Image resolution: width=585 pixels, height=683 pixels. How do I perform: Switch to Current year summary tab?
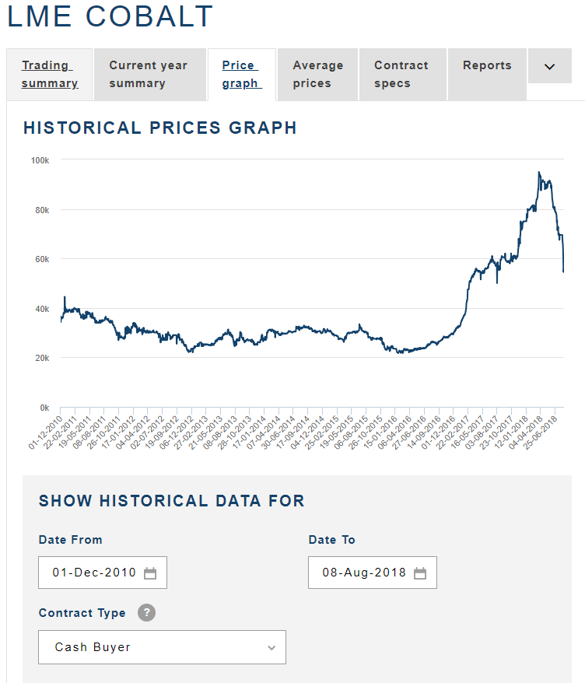pos(150,75)
